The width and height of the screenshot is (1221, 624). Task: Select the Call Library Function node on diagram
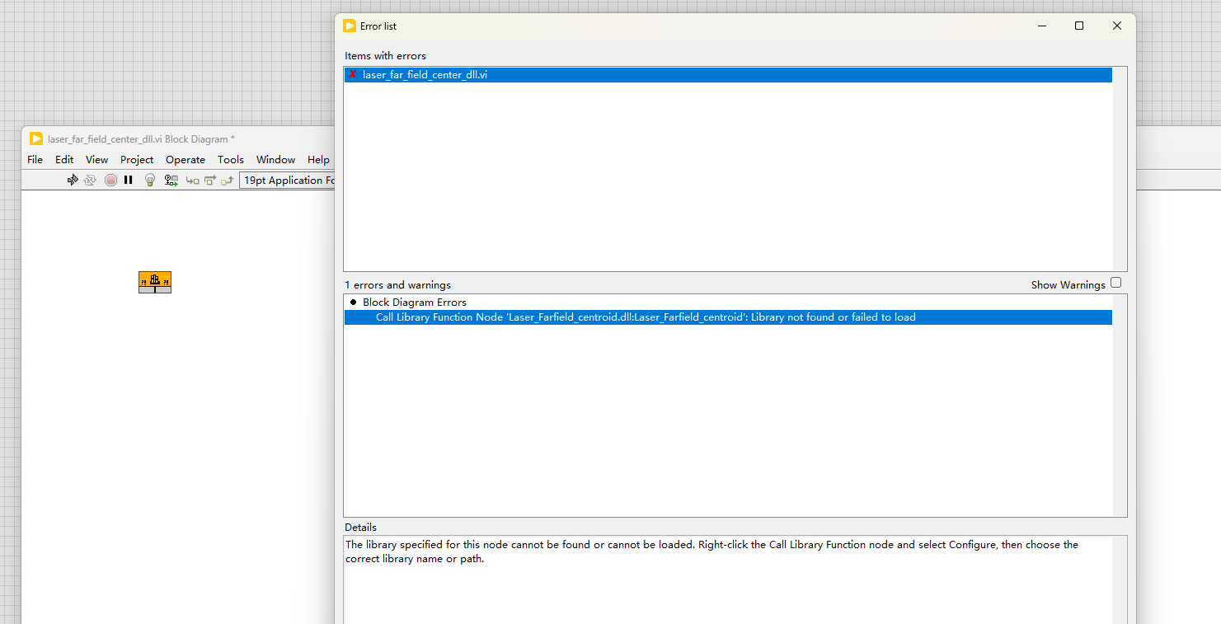coord(155,282)
